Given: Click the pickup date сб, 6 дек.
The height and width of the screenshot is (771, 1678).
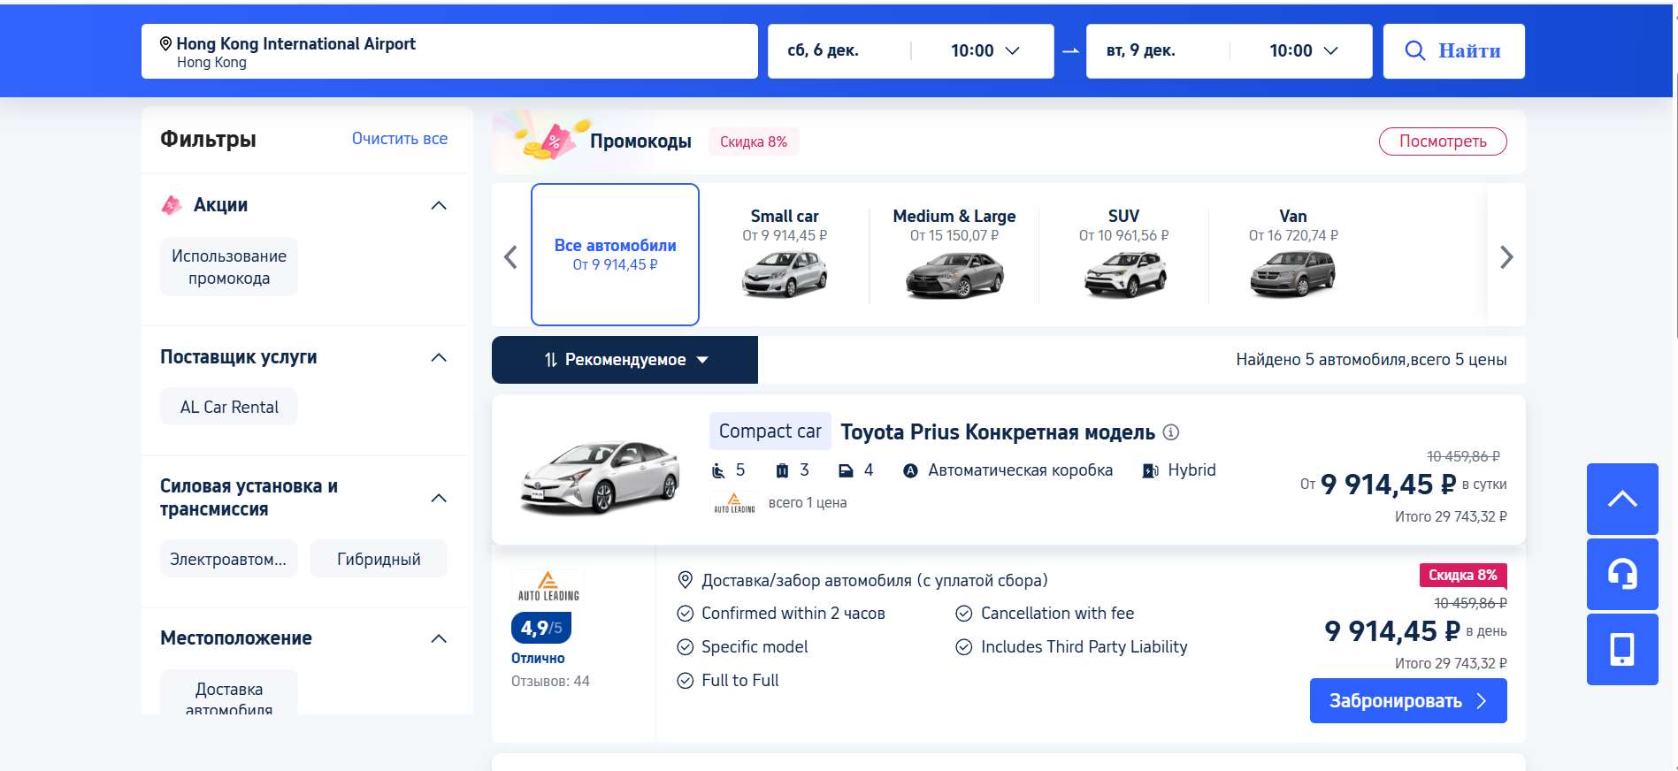Looking at the screenshot, I should 824,51.
